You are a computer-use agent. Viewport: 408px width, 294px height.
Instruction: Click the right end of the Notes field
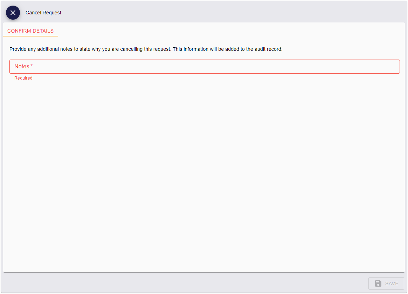pos(392,67)
